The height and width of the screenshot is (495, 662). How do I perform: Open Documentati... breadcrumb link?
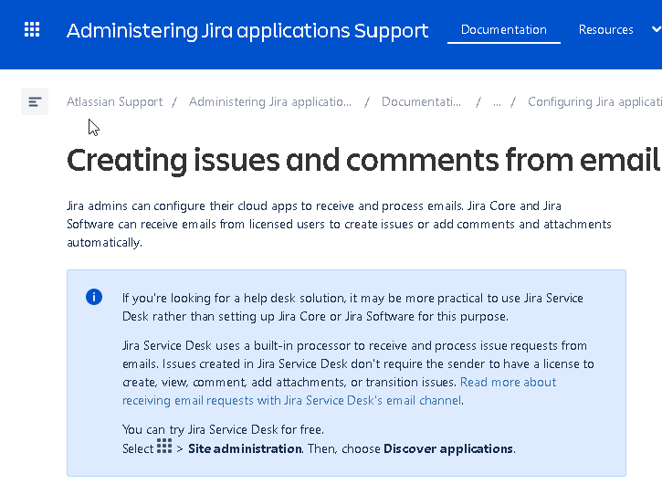[421, 101]
